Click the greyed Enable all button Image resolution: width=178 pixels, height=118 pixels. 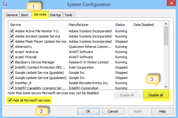(x=127, y=95)
